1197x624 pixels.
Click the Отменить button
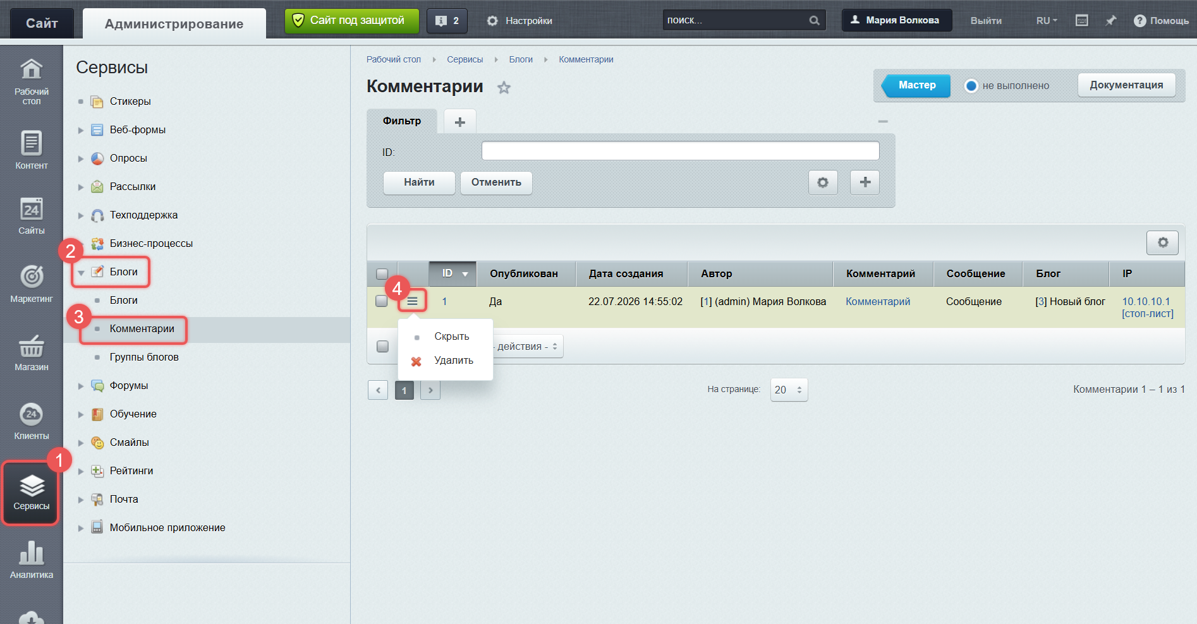tap(496, 183)
